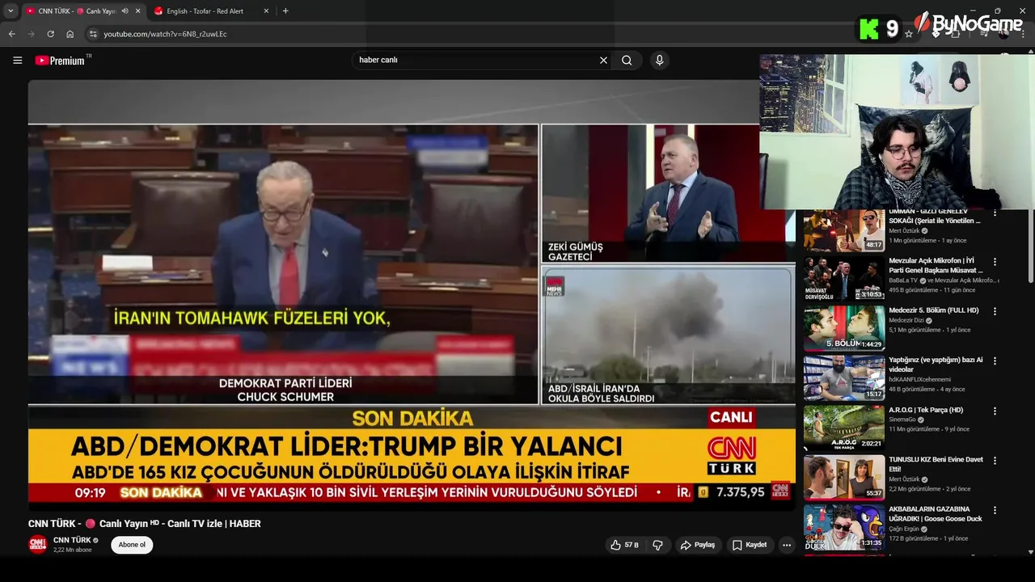Open title Medecezir 5. Bölüm (FULL HD)
1035x582 pixels.
tap(934, 310)
